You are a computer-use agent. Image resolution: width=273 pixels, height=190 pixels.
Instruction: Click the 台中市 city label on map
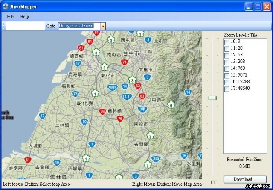131,53
